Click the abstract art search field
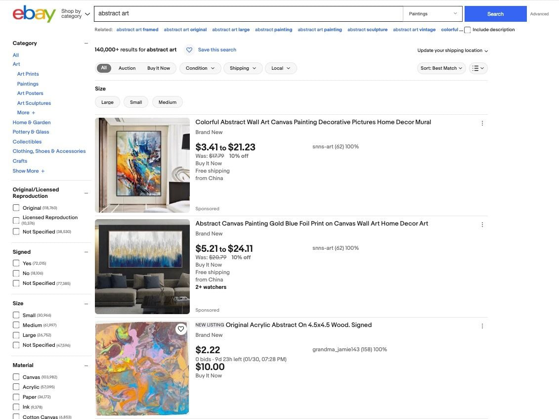The image size is (559, 419). click(249, 14)
